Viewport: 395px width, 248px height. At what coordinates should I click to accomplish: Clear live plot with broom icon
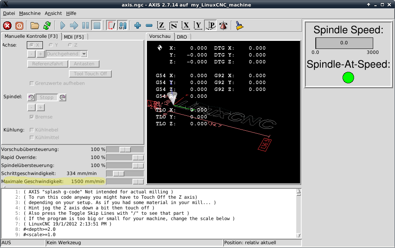click(x=239, y=26)
